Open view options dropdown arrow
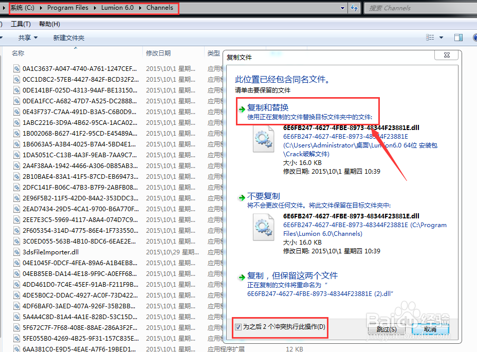The width and height of the screenshot is (477, 352). click(441, 38)
